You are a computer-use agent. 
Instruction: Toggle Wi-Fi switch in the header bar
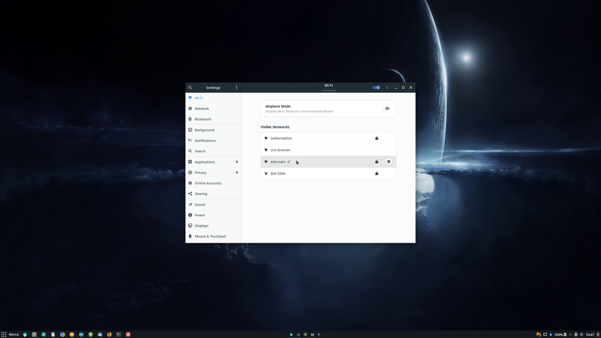click(x=376, y=87)
